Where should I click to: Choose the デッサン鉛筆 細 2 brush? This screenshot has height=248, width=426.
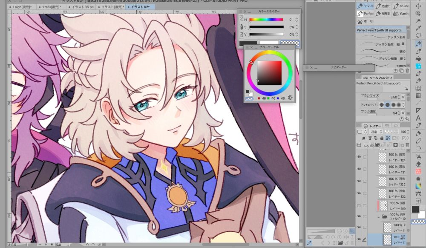pos(381,58)
